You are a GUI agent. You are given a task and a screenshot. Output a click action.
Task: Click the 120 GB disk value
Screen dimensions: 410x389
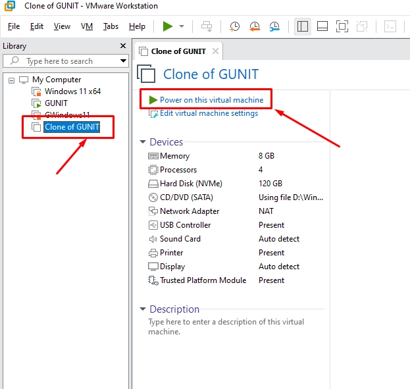point(270,184)
